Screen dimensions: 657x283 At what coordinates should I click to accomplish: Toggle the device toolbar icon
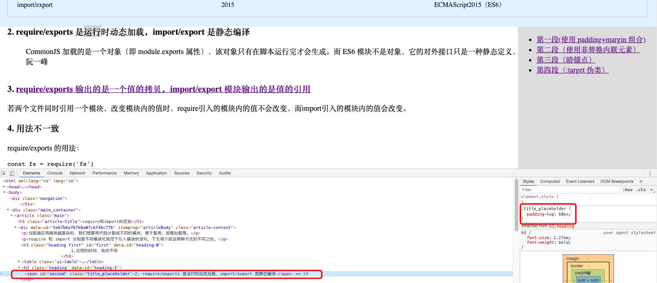click(12, 173)
